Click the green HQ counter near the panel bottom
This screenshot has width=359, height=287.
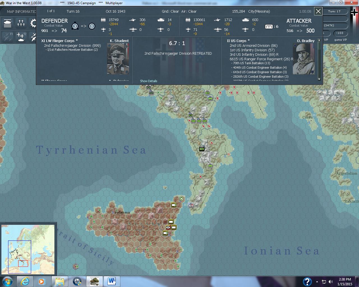coord(207,93)
